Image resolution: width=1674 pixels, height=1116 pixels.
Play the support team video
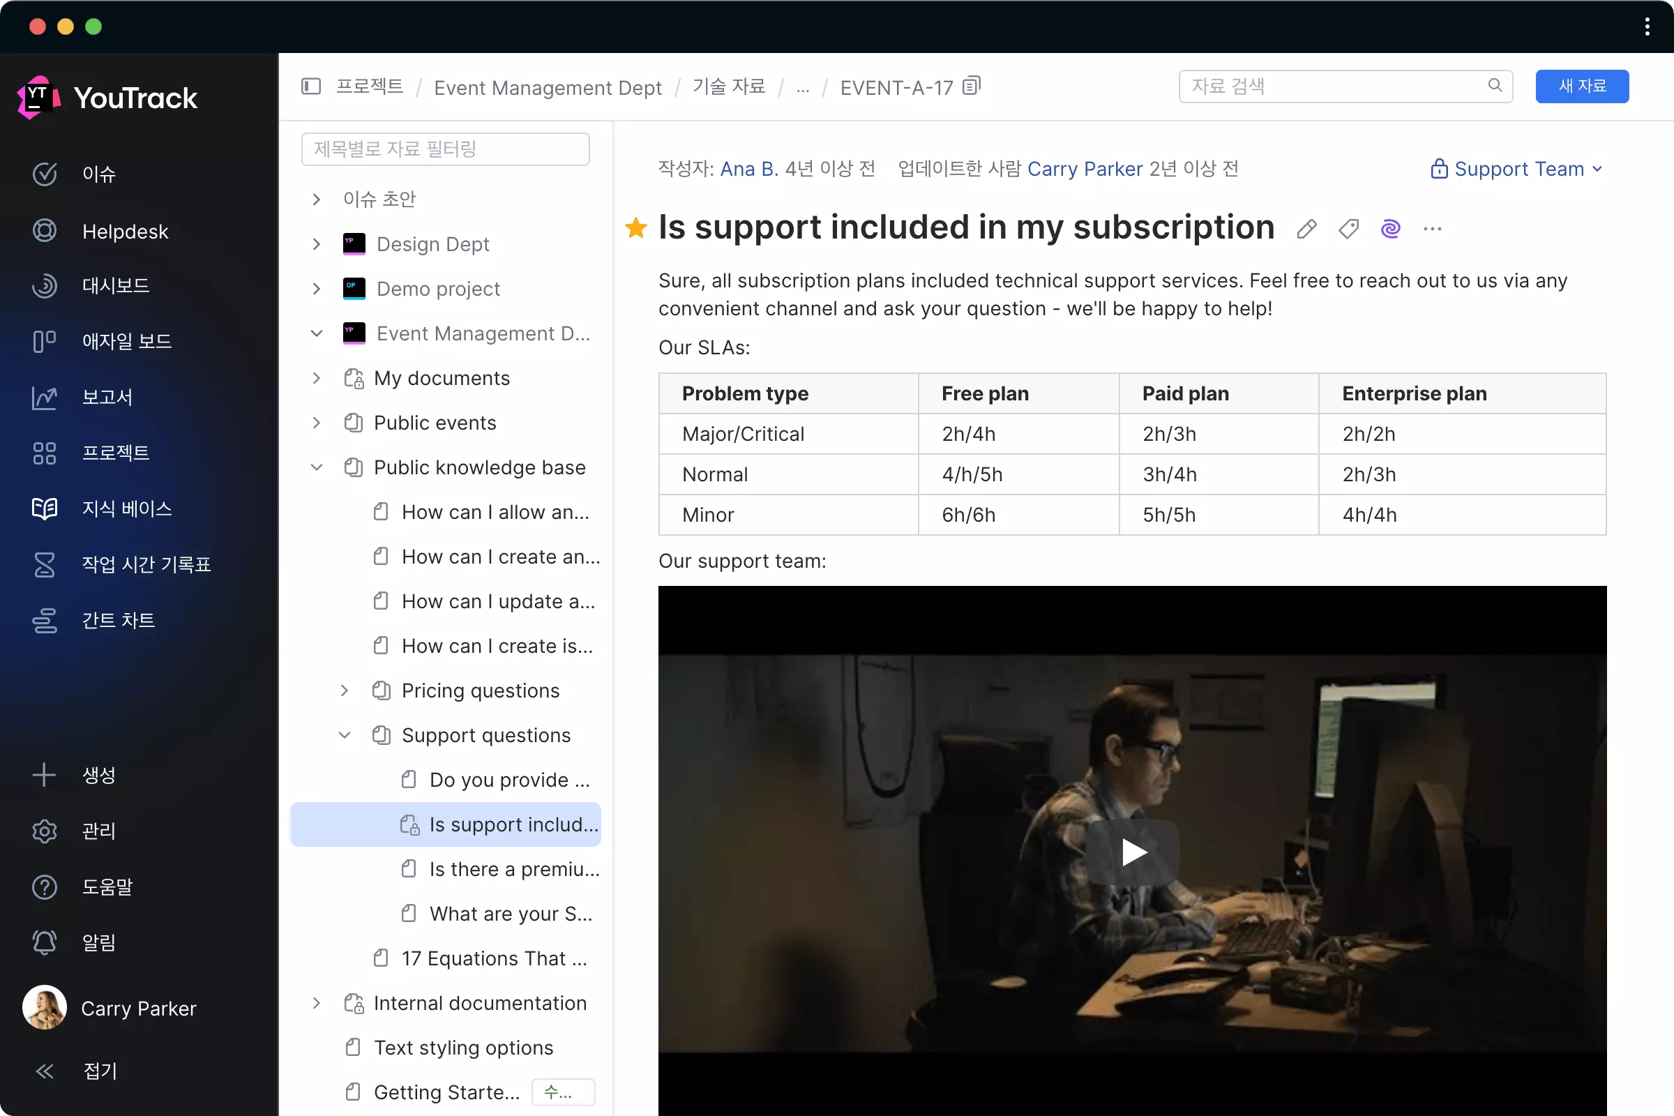coord(1132,851)
